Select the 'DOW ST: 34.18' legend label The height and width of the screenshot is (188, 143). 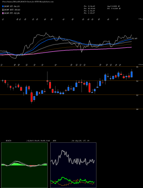(x=12, y=6)
